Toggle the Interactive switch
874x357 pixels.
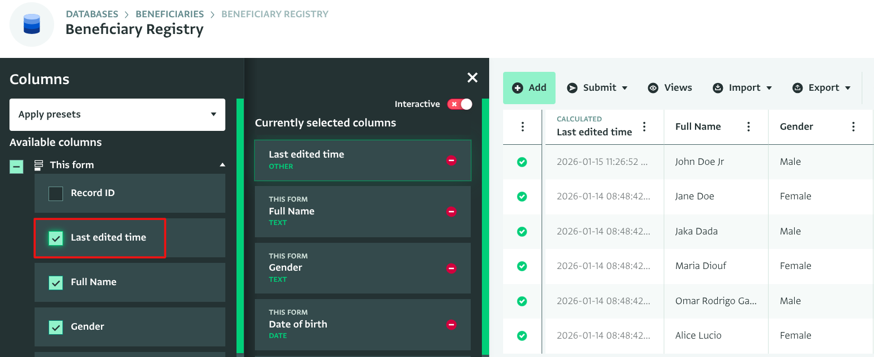460,104
